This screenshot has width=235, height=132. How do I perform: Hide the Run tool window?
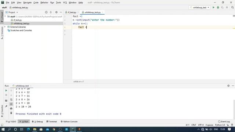tap(233, 86)
